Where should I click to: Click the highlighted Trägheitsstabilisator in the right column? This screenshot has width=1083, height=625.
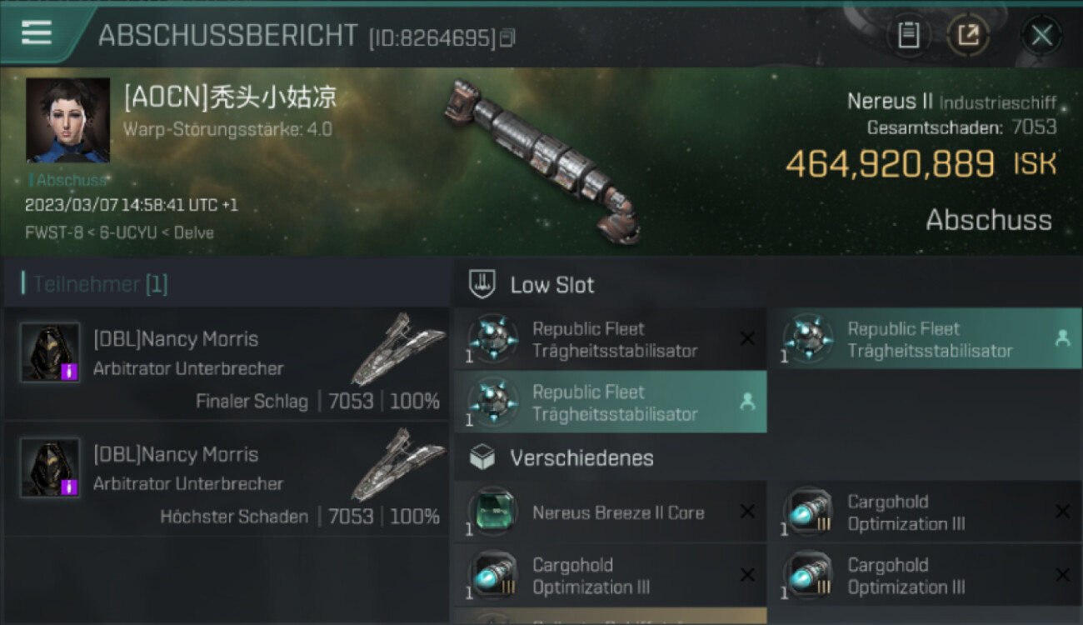point(925,339)
